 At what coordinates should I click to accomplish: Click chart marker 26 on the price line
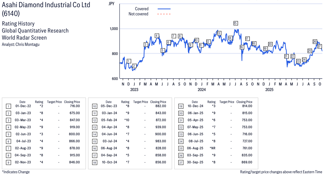tap(315, 42)
